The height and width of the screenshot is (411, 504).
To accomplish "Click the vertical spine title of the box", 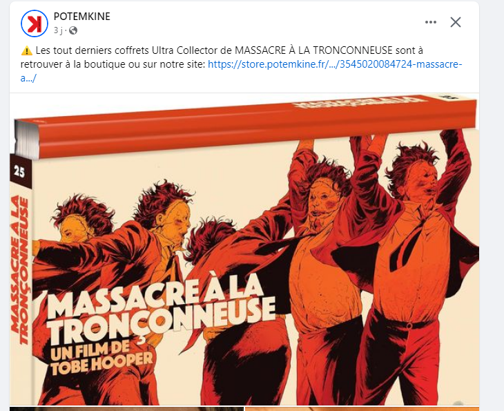I will click(x=19, y=270).
